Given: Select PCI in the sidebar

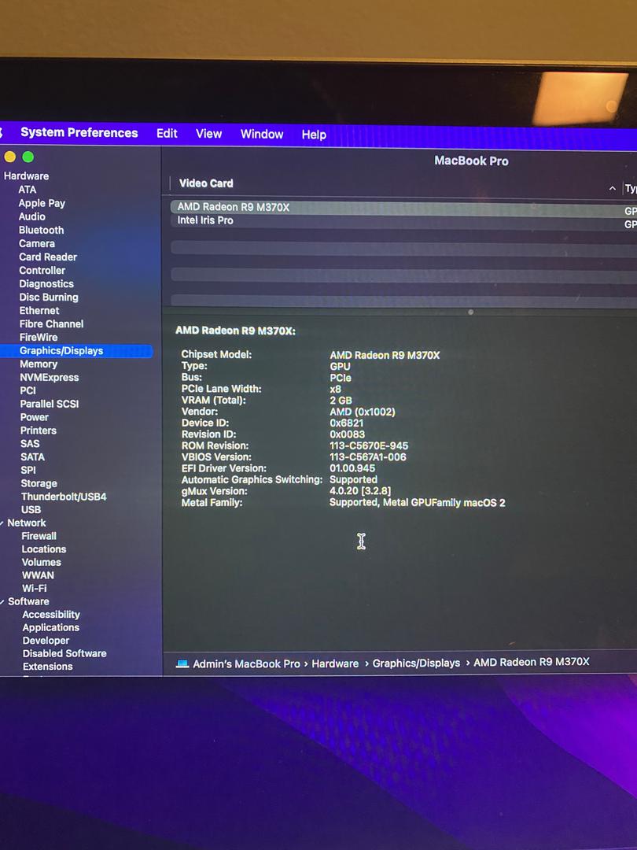Looking at the screenshot, I should point(28,390).
